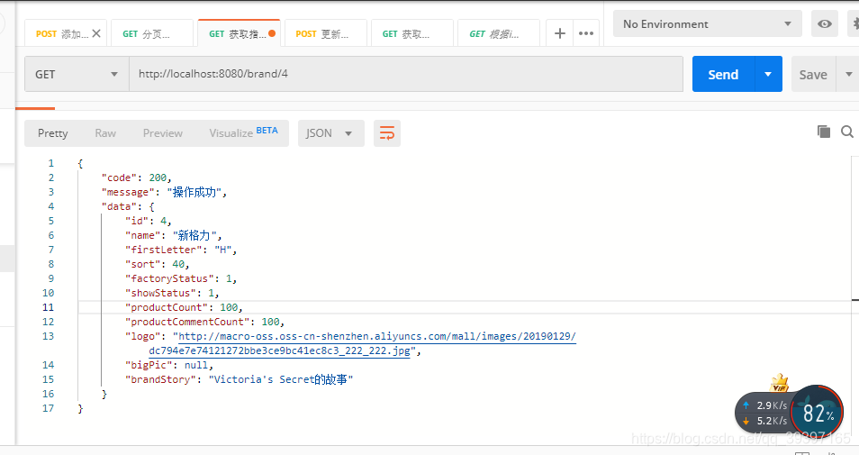
Task: Click the "code": 200 line
Action: 136,177
